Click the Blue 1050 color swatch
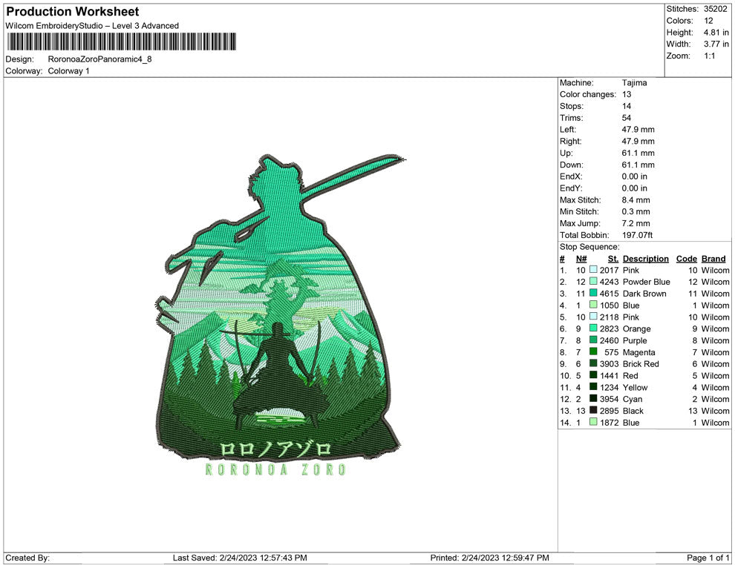Image resolution: width=735 pixels, height=565 pixels. pos(593,305)
